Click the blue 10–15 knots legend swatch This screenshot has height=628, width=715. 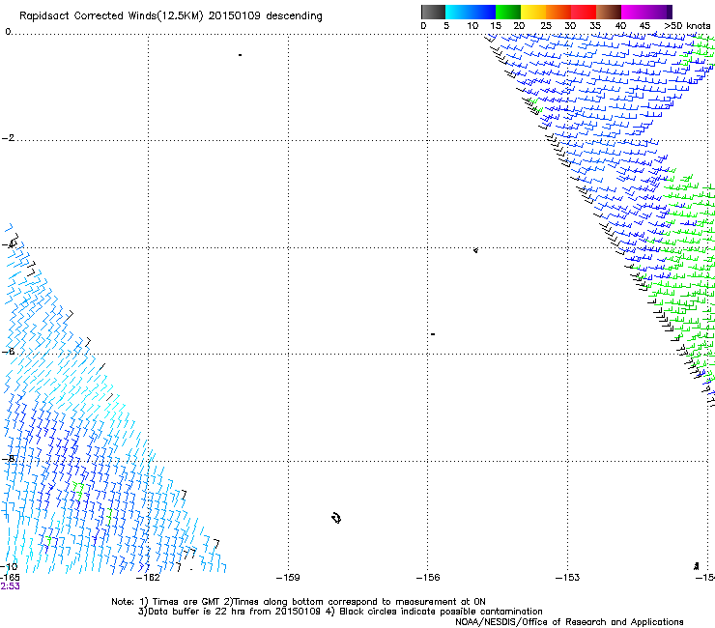tap(483, 12)
